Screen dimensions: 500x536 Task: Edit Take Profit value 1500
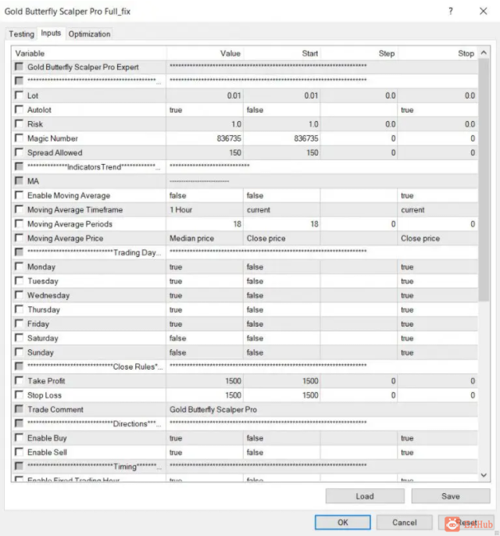pos(205,381)
